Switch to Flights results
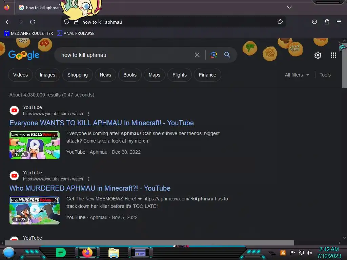Viewport: 347px width, 260px height. click(180, 75)
